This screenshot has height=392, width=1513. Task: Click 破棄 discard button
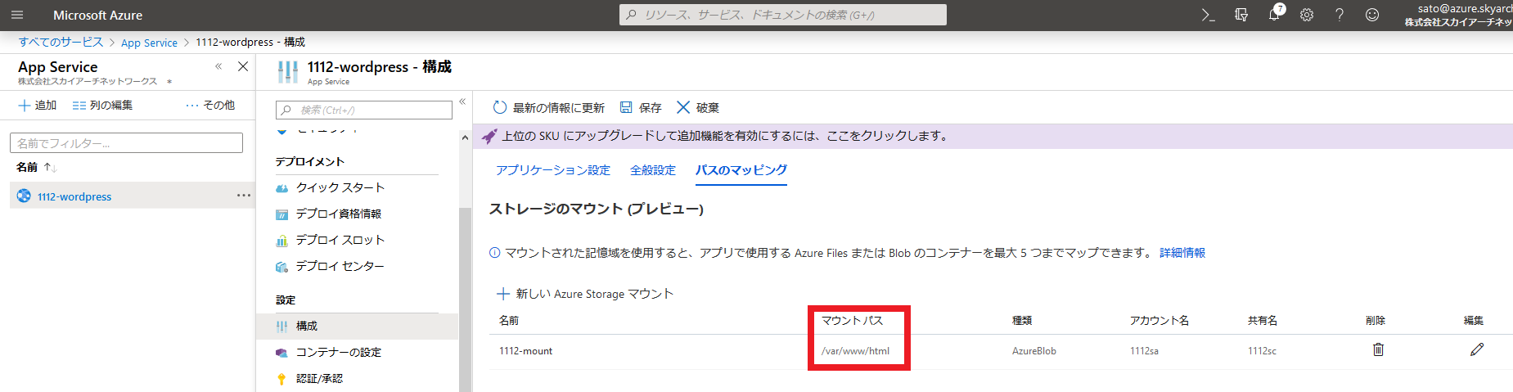(x=698, y=107)
